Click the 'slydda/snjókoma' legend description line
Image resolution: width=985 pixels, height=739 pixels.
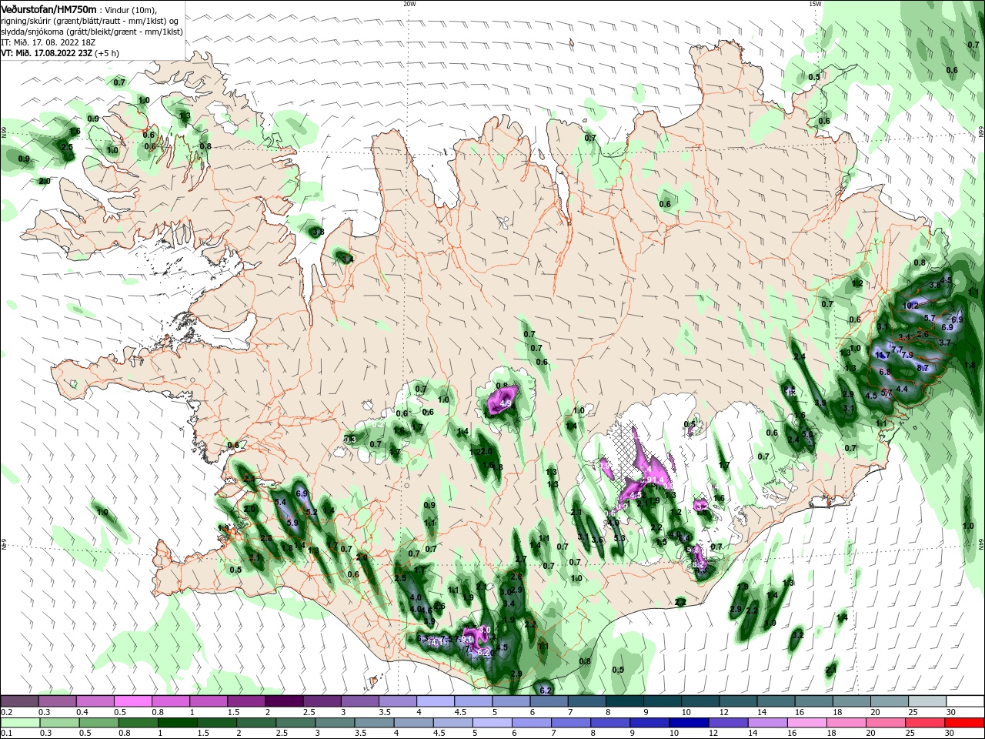(x=91, y=32)
